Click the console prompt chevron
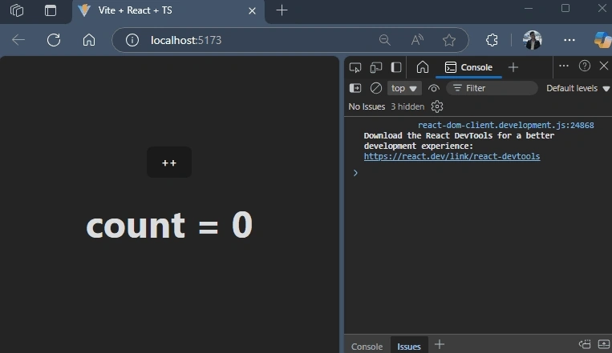The height and width of the screenshot is (353, 612). 355,173
